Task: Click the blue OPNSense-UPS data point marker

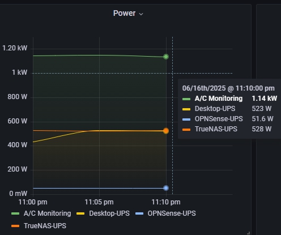Action: 166,188
